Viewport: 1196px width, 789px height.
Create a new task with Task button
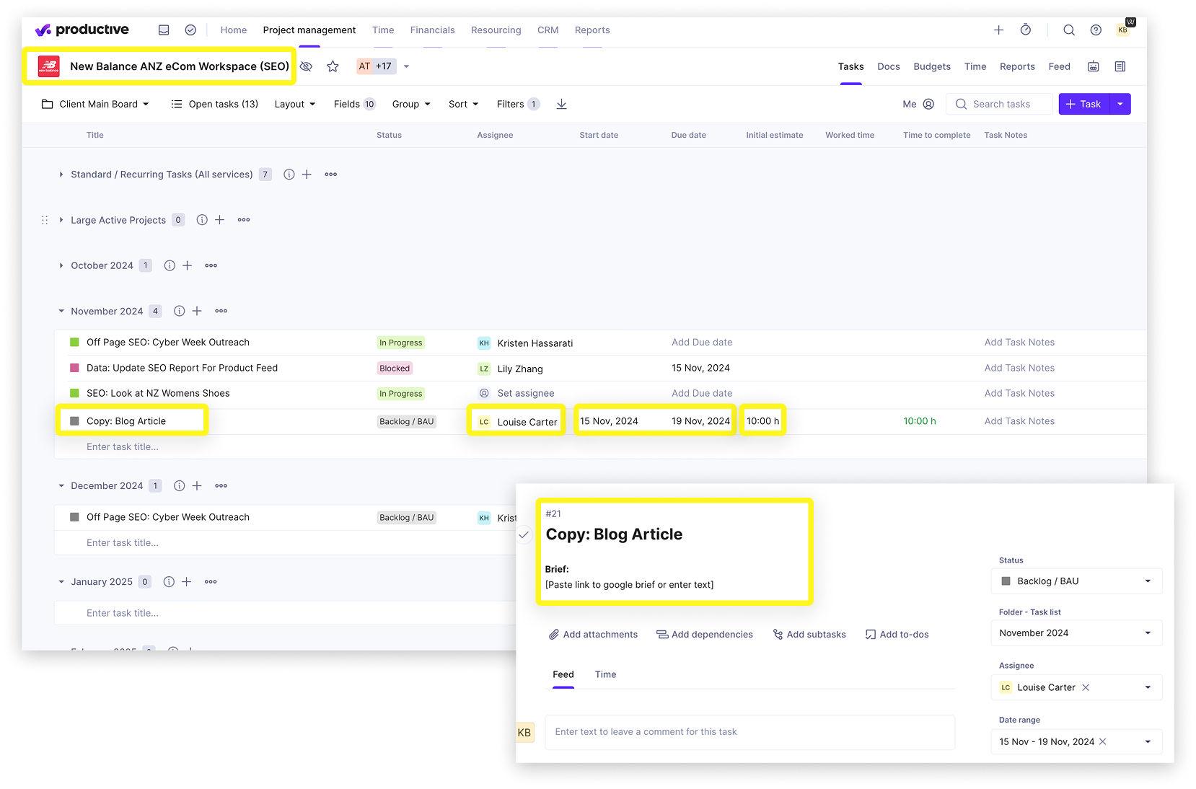point(1083,104)
